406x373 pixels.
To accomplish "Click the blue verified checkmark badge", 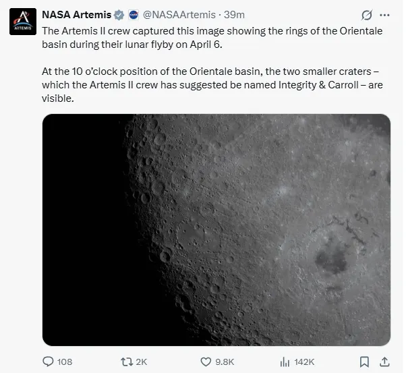I will pyautogui.click(x=119, y=15).
